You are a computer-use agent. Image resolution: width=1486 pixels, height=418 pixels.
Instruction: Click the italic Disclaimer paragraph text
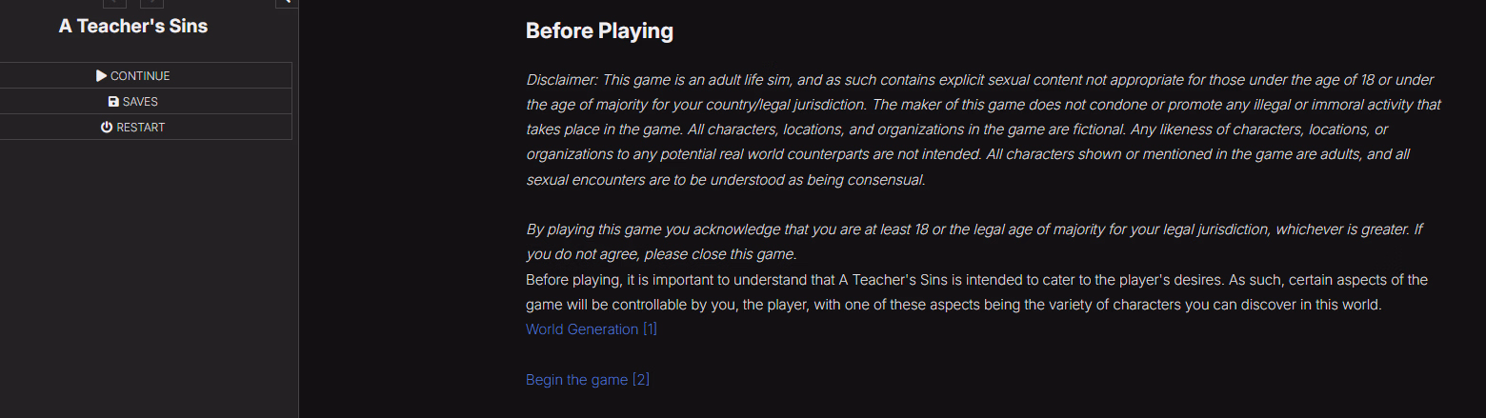(983, 129)
